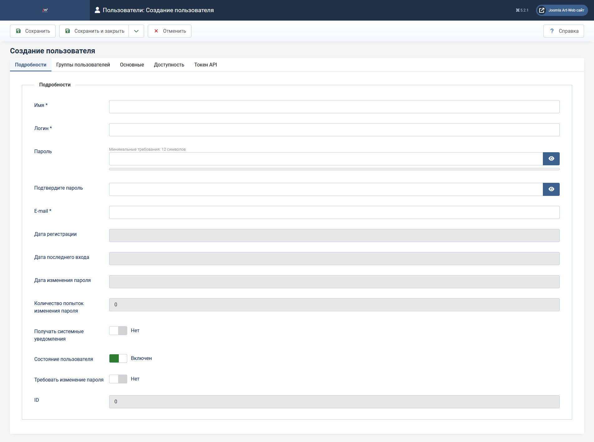Open the Доступность tab

169,65
